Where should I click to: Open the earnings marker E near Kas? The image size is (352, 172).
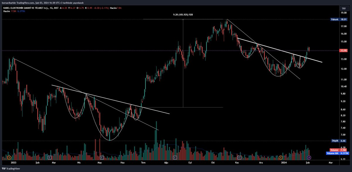(x=239, y=157)
